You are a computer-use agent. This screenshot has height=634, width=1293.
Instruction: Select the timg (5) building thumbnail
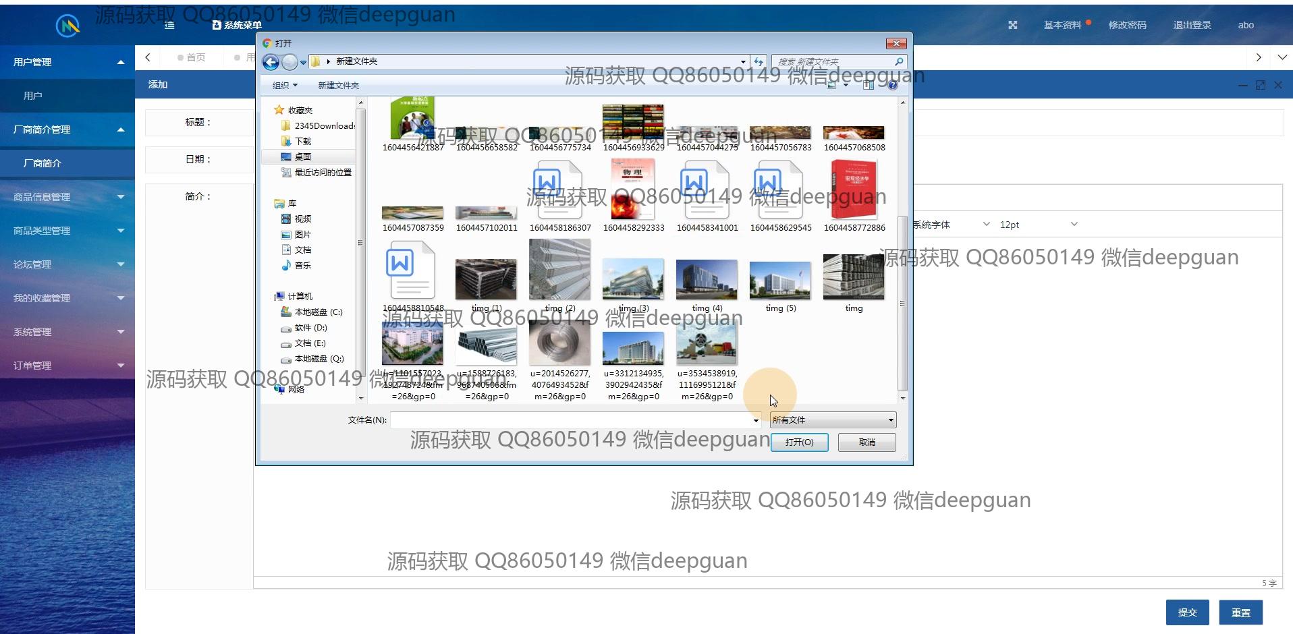[780, 282]
